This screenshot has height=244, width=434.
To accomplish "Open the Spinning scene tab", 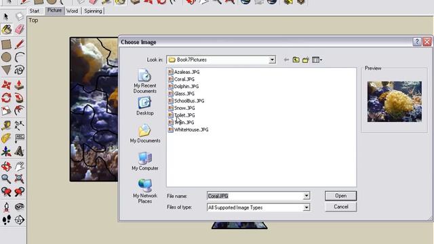I will [93, 11].
